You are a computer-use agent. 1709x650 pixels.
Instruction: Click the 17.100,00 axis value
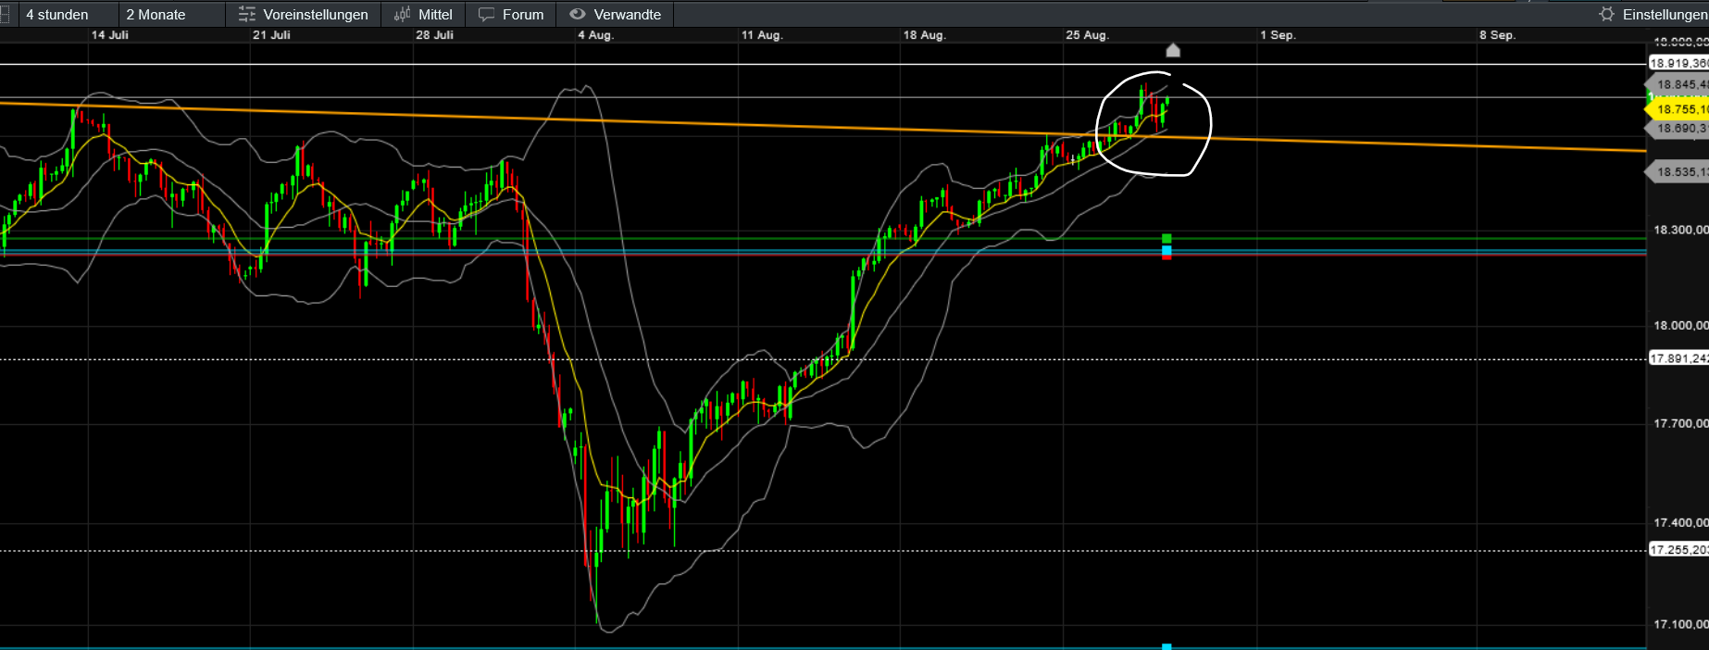[1680, 624]
